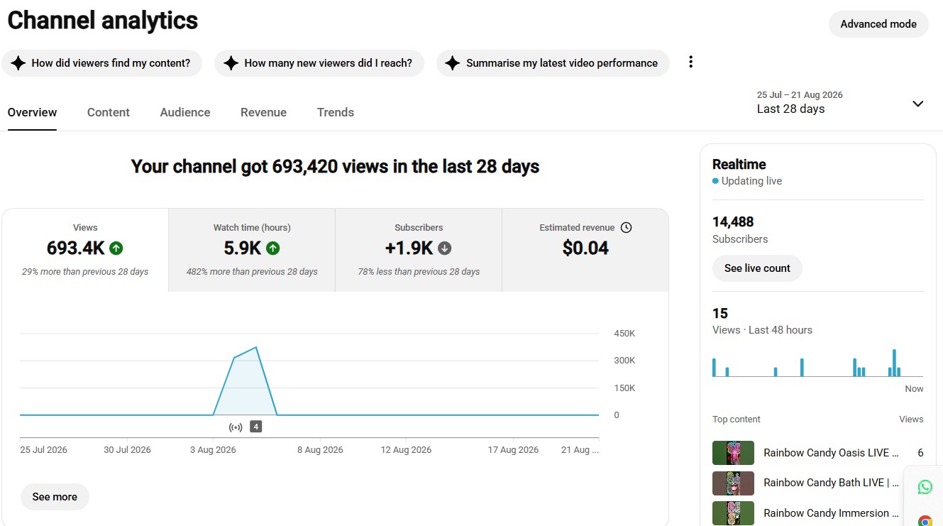
Task: Open the Revenue tab
Action: (x=263, y=112)
